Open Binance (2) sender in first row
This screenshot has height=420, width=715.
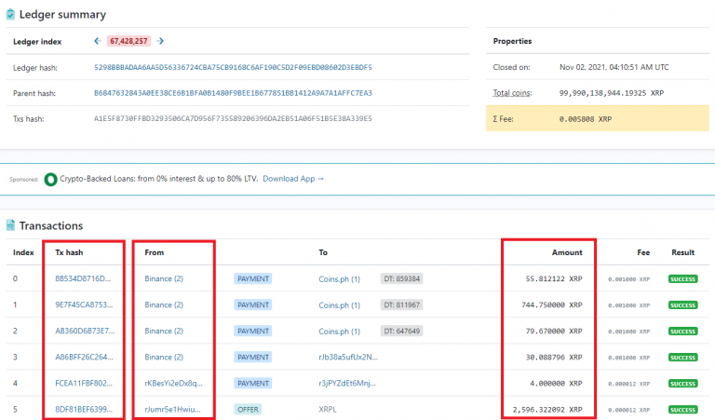(164, 278)
